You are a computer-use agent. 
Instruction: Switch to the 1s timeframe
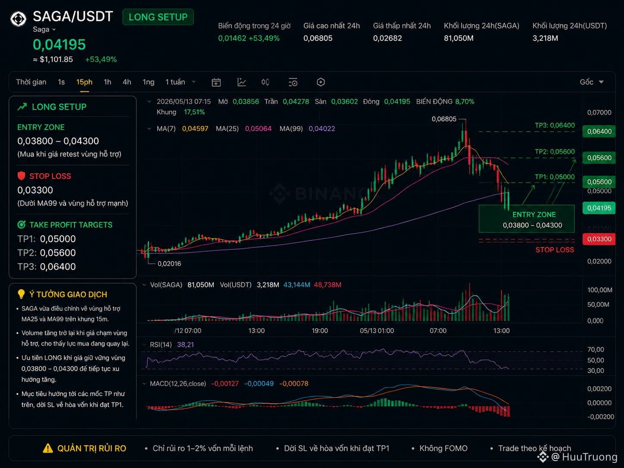click(x=61, y=82)
